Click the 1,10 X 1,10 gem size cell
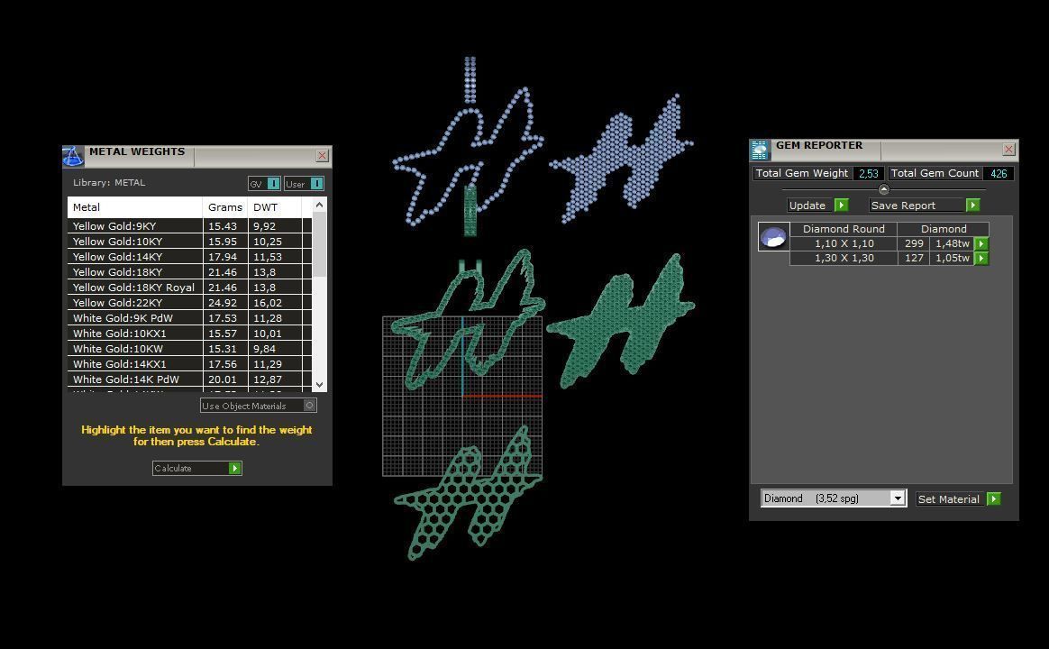Screen dimensions: 1049x649 pos(844,244)
